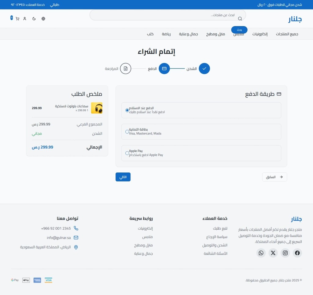
Task: Click the الإجمالي total amount 299.99
Action: [x=42, y=147]
